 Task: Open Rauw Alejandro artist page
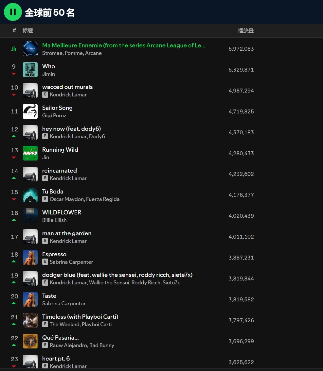coord(68,345)
